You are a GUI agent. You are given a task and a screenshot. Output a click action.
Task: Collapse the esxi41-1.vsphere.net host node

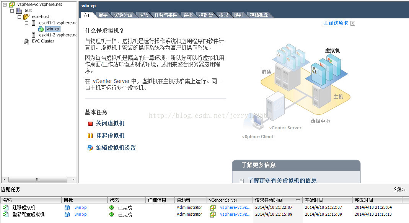click(27, 23)
